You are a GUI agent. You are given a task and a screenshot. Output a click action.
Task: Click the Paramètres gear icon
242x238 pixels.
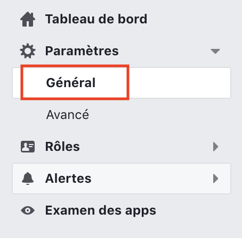pyautogui.click(x=28, y=51)
